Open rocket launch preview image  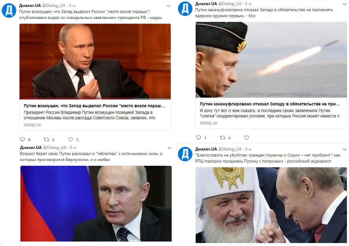click(x=271, y=60)
